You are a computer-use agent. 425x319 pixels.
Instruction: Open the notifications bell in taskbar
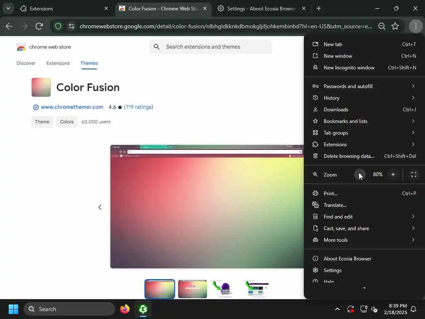[414, 309]
